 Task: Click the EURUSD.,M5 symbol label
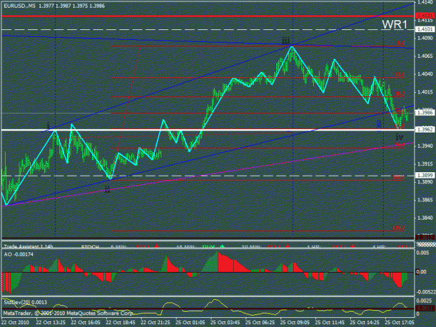(20, 6)
